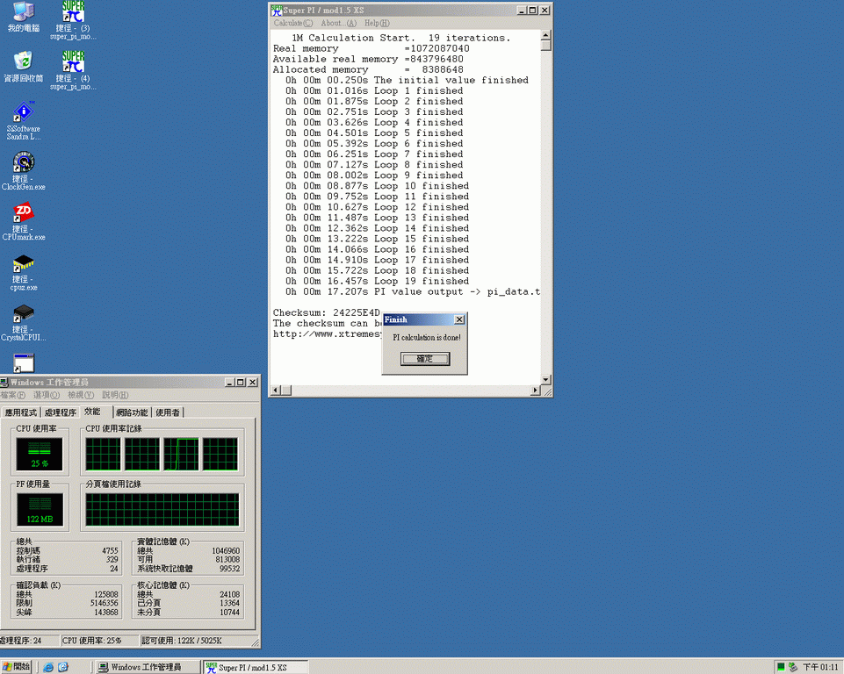The image size is (844, 674).
Task: Click the "PI value output -> pi_data.t" line
Action: tap(413, 291)
